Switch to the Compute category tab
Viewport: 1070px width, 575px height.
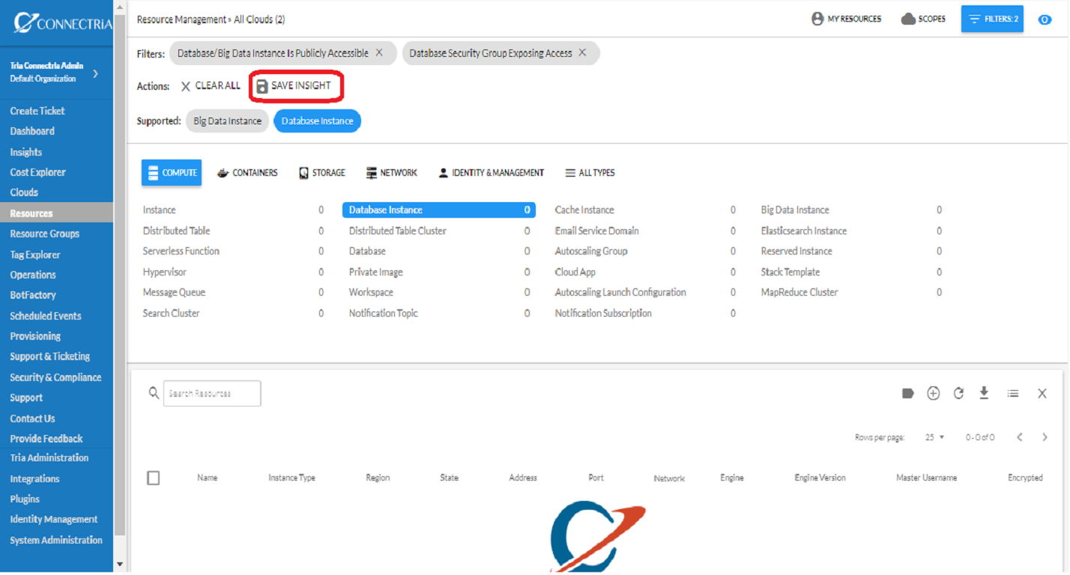coord(172,172)
